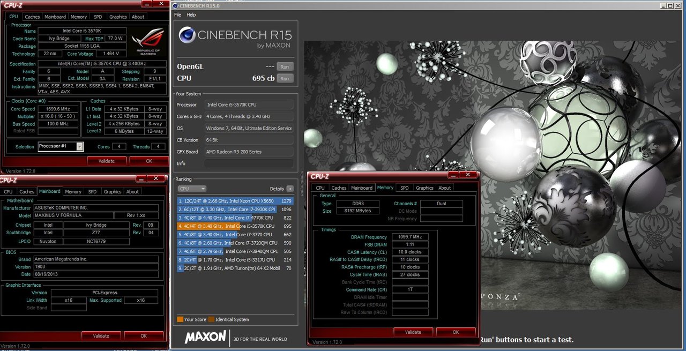Click the orange Your Score legend swatch
The image size is (686, 351).
pos(180,319)
